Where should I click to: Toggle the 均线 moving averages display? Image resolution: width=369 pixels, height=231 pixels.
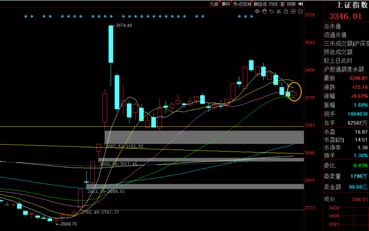[273, 4]
